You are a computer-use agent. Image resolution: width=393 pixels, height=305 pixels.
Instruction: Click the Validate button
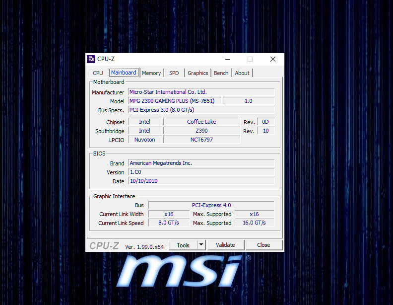click(x=225, y=245)
